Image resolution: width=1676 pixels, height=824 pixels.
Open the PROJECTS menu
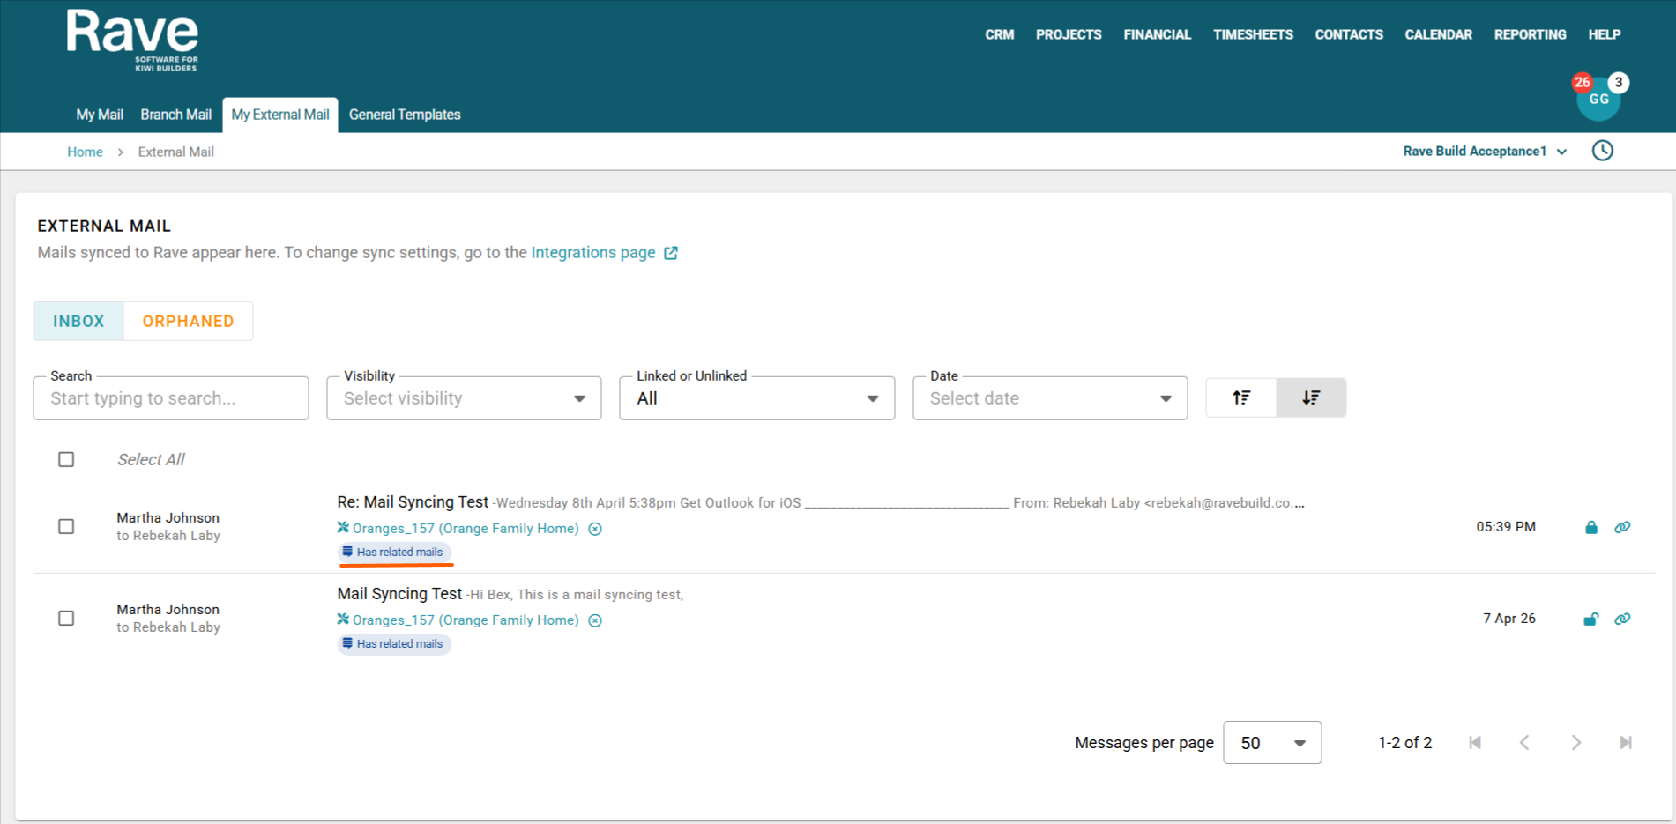pos(1069,34)
